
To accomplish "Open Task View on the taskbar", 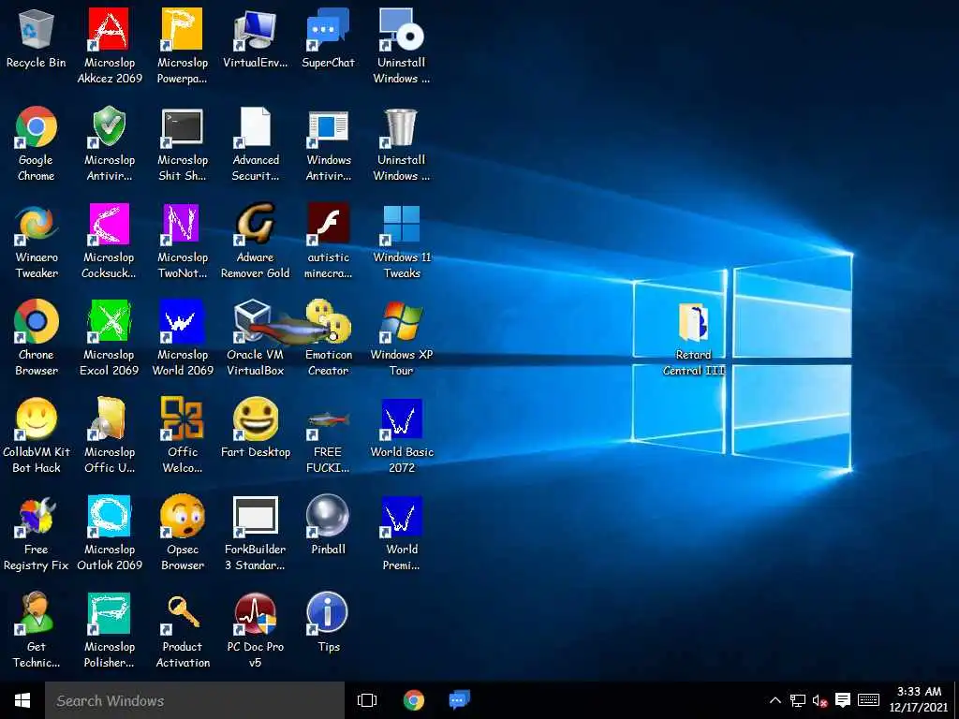I will coord(367,700).
